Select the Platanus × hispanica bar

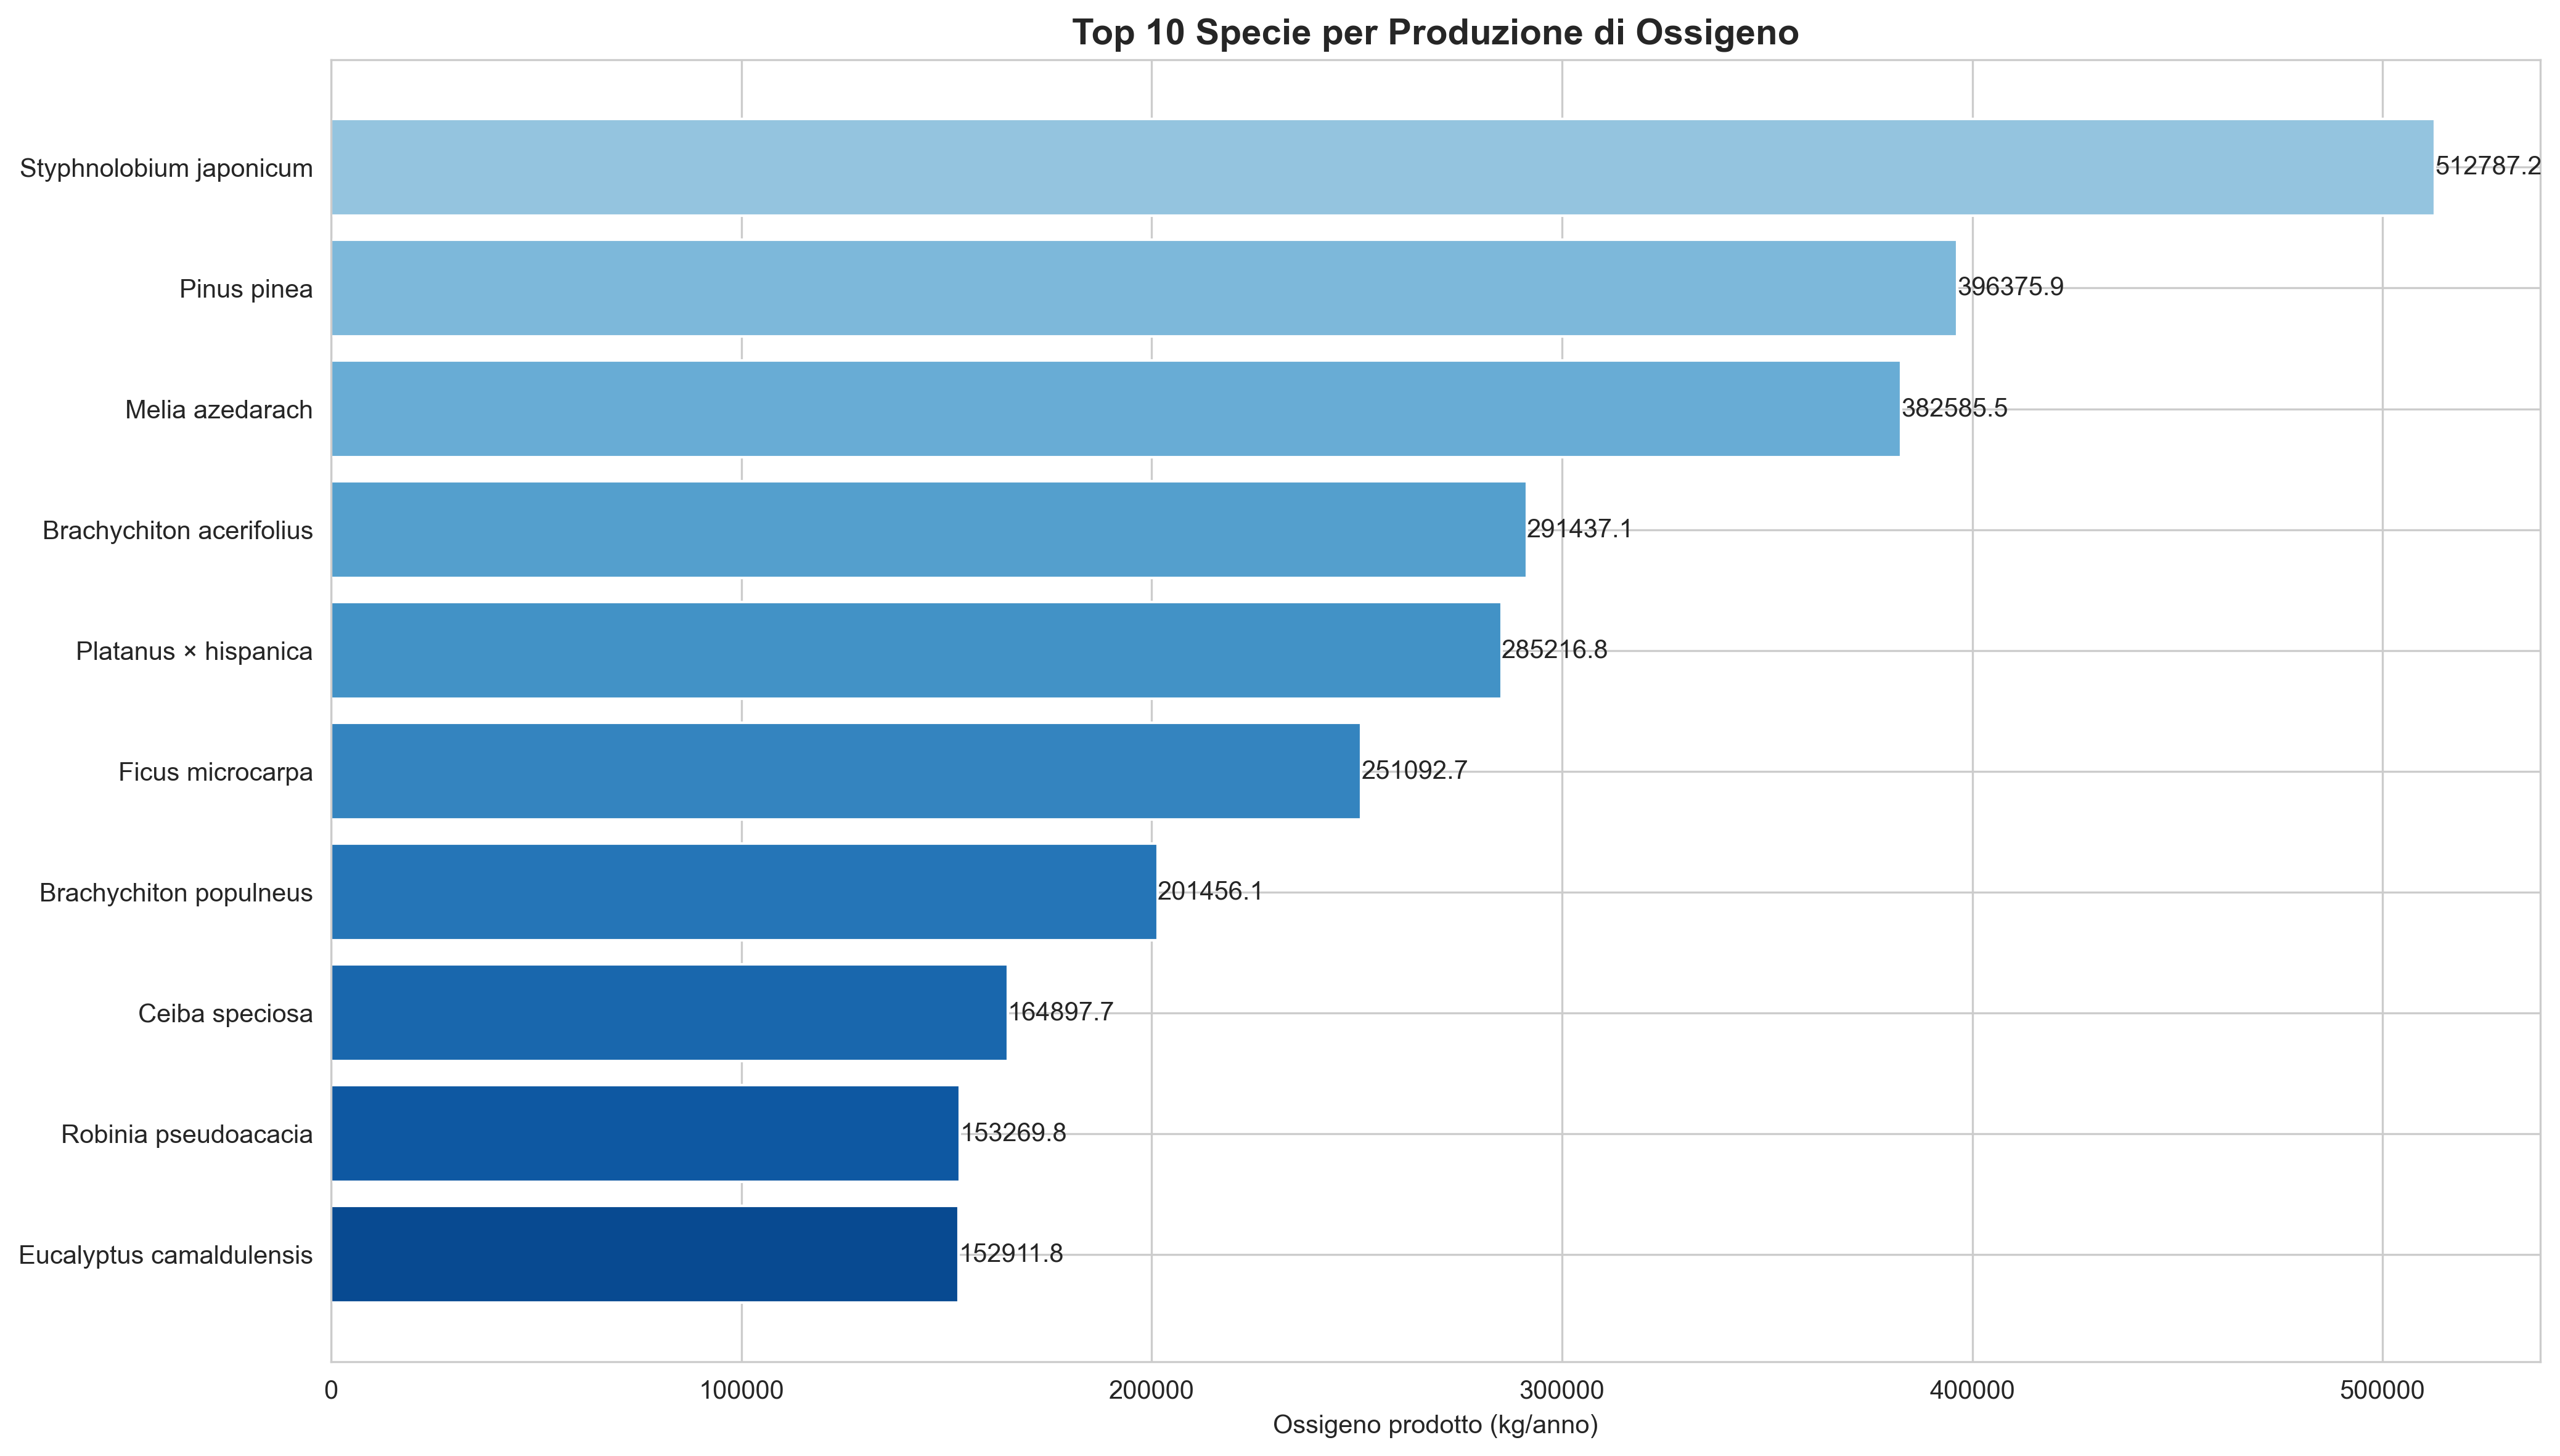pos(915,650)
